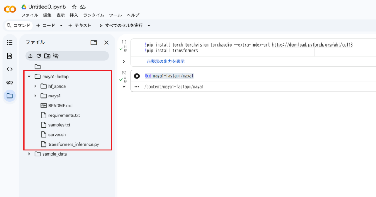The image size is (376, 197).
Task: Star the Untitled0.ipynb notebook
Action: [74, 7]
